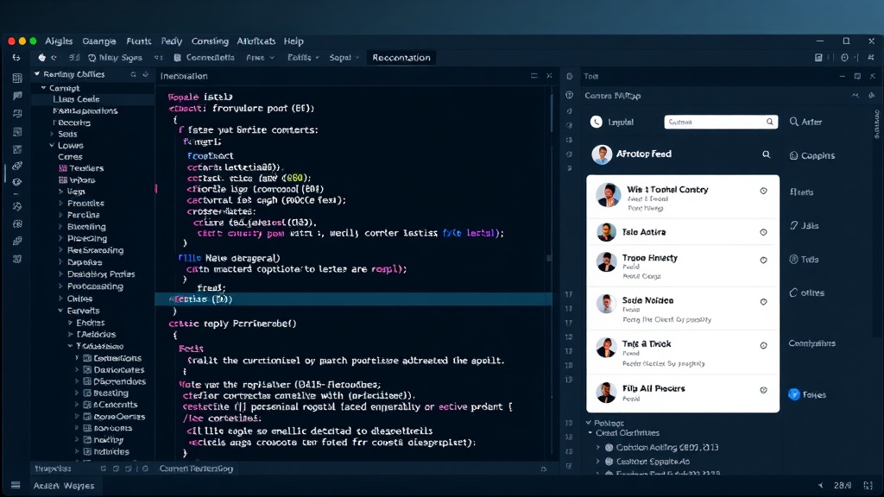Click the search icon in Renting Cafiles header
884x497 pixels.
(134, 74)
